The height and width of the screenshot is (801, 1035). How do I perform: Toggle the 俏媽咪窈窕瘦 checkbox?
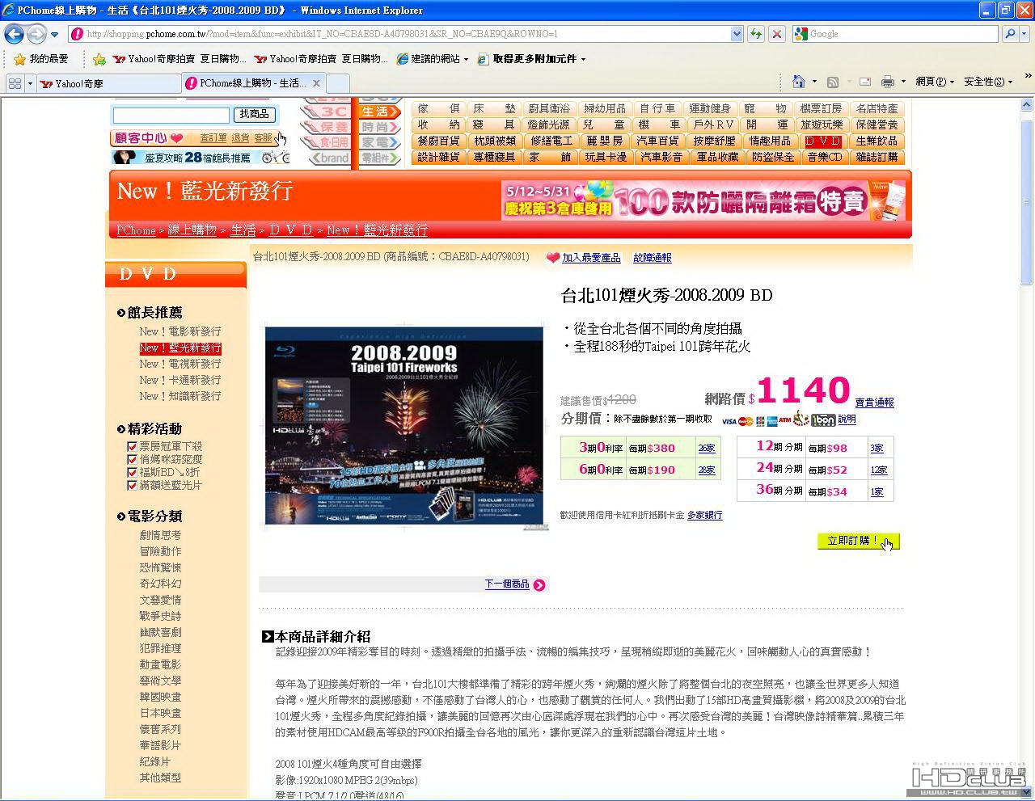(x=132, y=459)
